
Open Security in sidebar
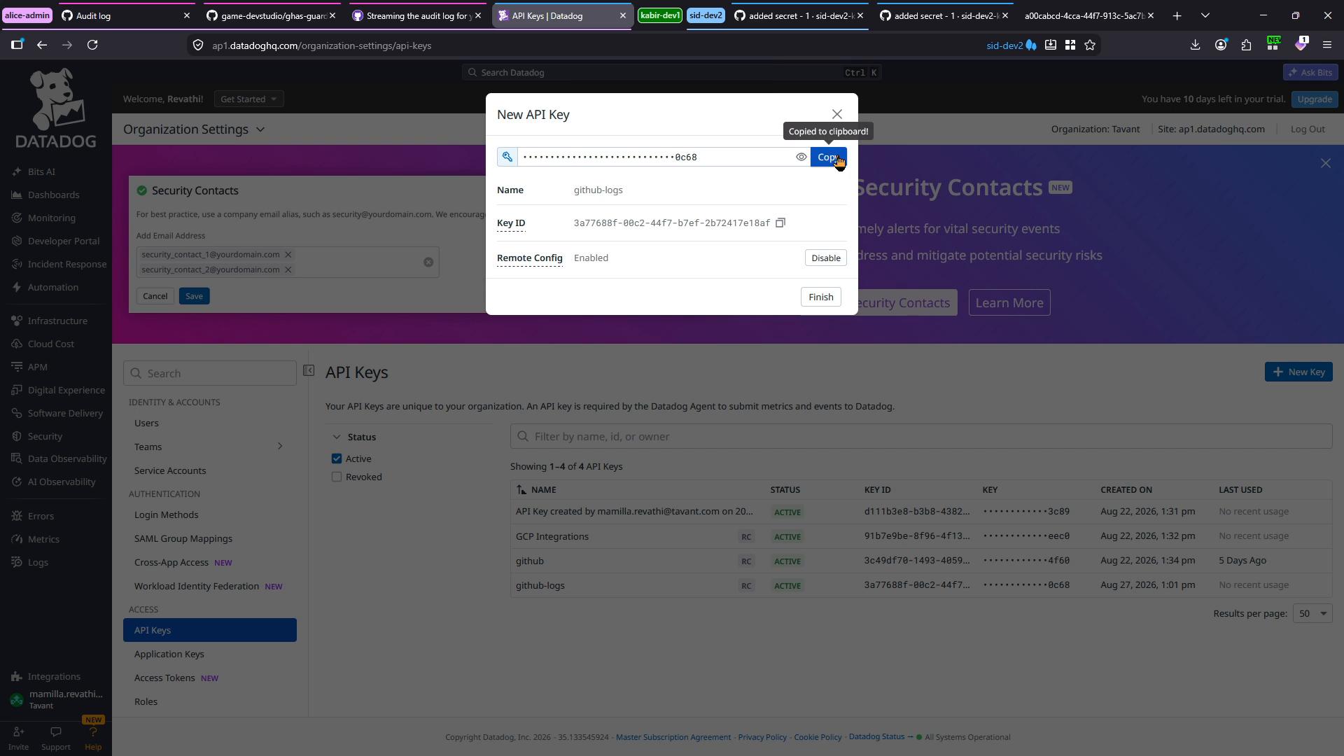[x=45, y=436]
